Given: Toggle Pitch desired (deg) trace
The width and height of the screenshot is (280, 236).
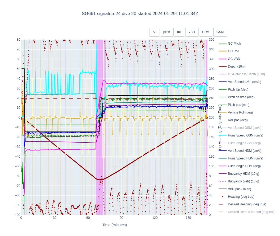Looking at the screenshot, I should coord(237,97).
